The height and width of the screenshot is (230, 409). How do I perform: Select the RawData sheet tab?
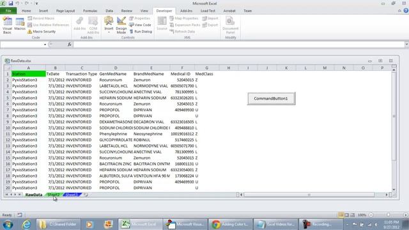tap(34, 195)
